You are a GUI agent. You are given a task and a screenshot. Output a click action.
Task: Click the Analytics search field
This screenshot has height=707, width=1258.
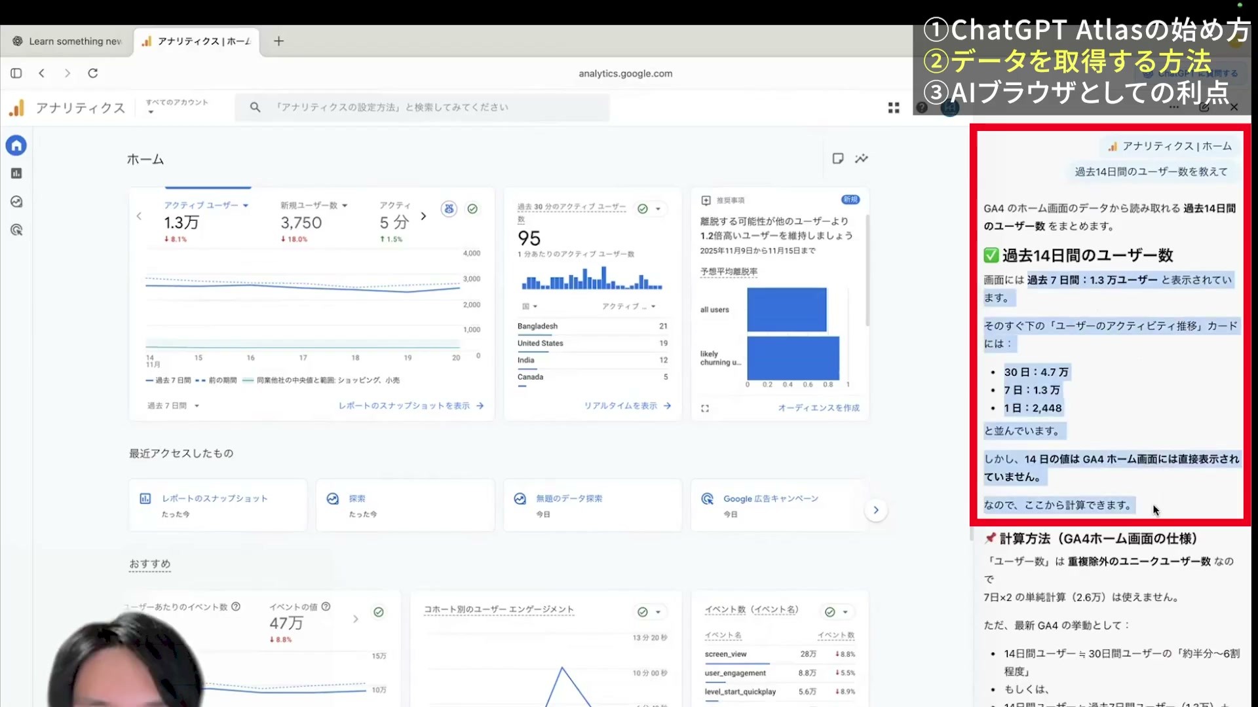coord(423,107)
